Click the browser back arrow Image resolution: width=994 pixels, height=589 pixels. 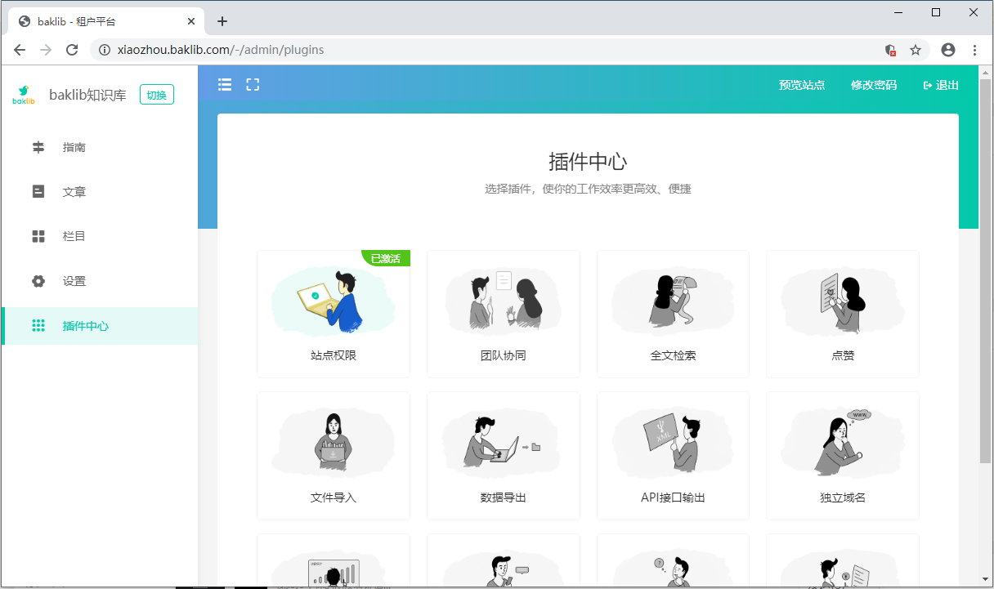(20, 50)
